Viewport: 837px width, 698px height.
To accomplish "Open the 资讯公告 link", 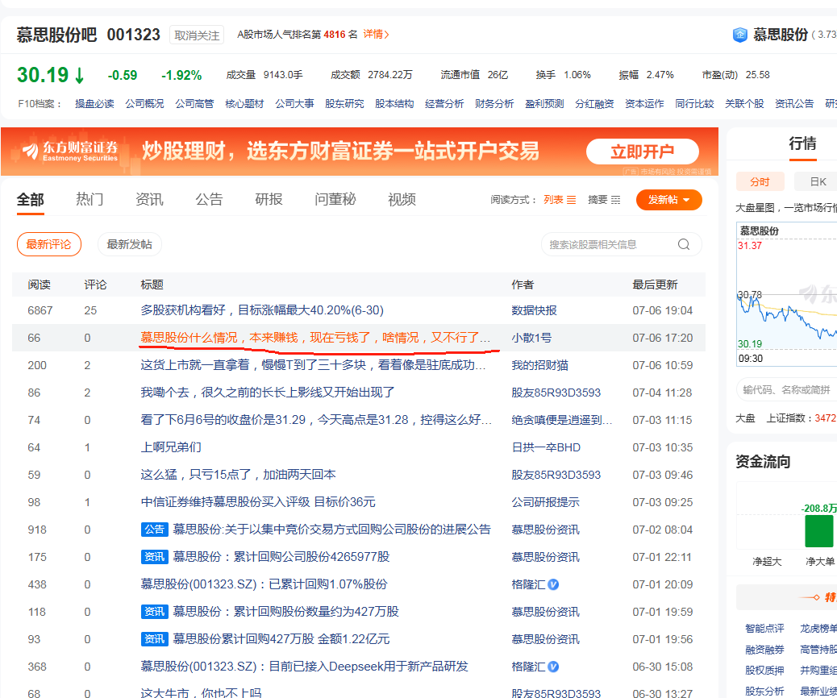I will tap(794, 103).
